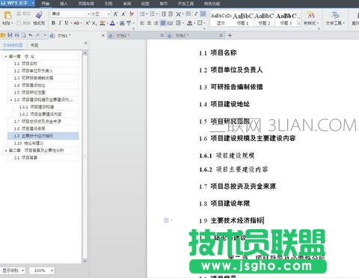Click the Cut (剪切) button

[24, 13]
